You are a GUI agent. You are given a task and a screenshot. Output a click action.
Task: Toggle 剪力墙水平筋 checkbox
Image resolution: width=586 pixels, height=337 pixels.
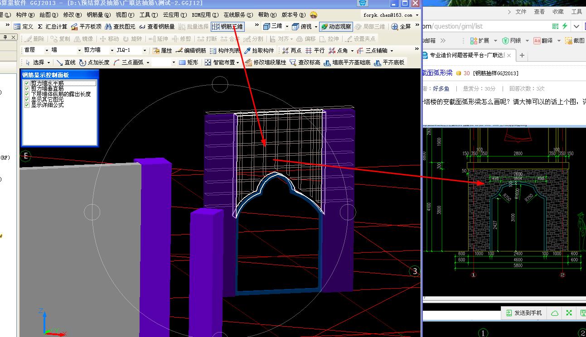tap(27, 83)
